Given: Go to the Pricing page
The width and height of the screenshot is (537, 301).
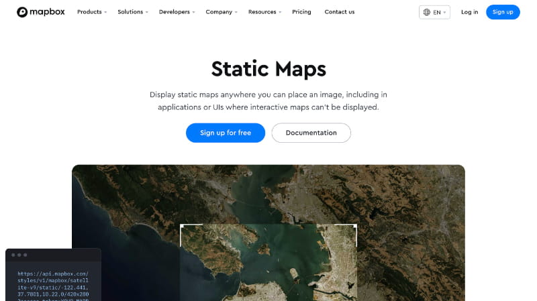Looking at the screenshot, I should 301,12.
